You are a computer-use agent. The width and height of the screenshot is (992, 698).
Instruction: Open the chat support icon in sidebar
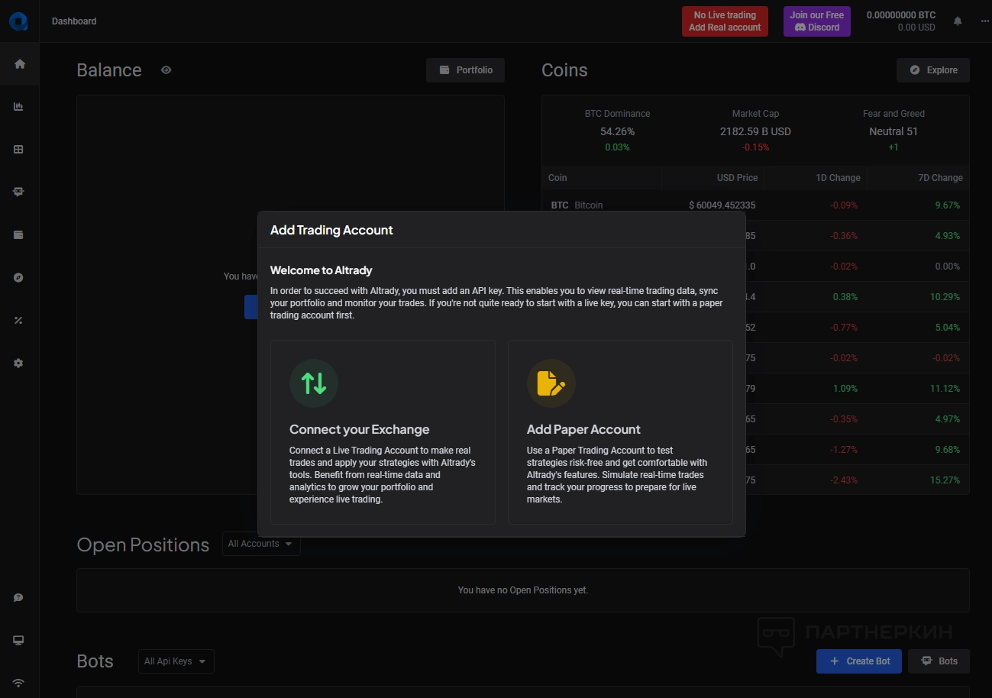pyautogui.click(x=19, y=597)
